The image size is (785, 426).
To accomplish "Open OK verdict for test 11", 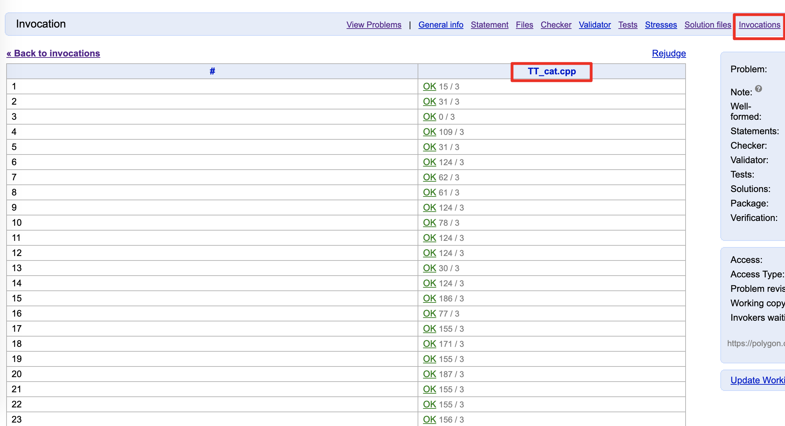I will coord(430,238).
